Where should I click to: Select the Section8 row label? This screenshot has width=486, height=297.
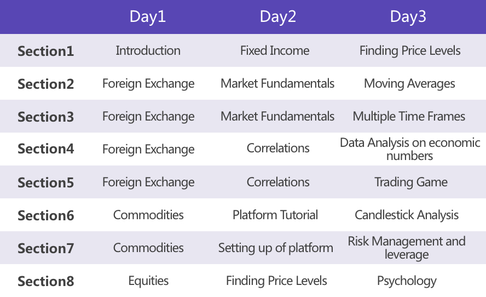pos(45,281)
